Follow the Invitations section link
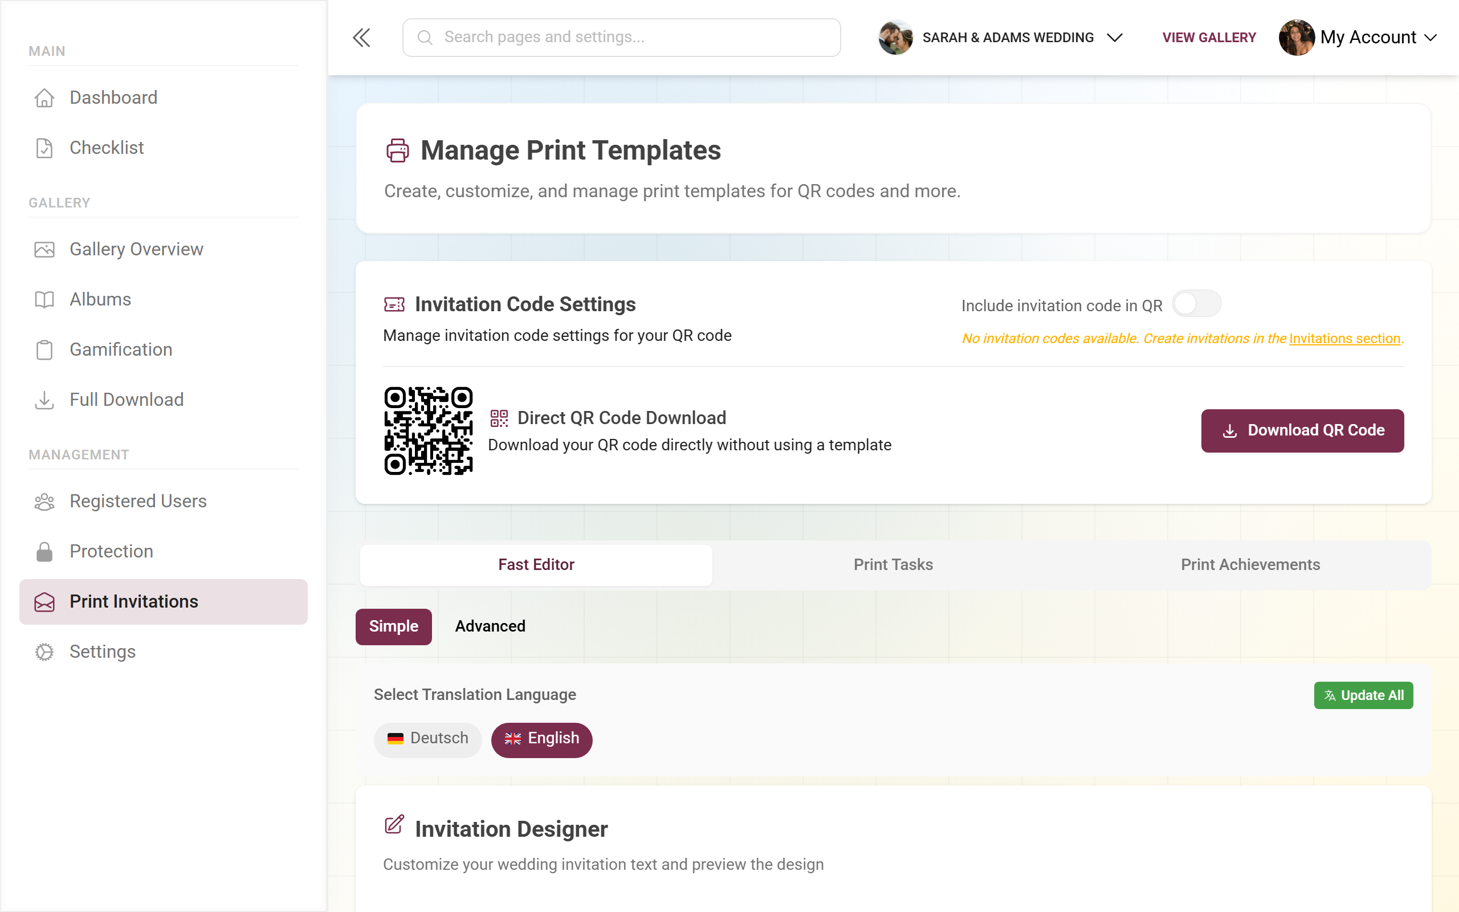Screen dimensions: 1459x912 1344,339
